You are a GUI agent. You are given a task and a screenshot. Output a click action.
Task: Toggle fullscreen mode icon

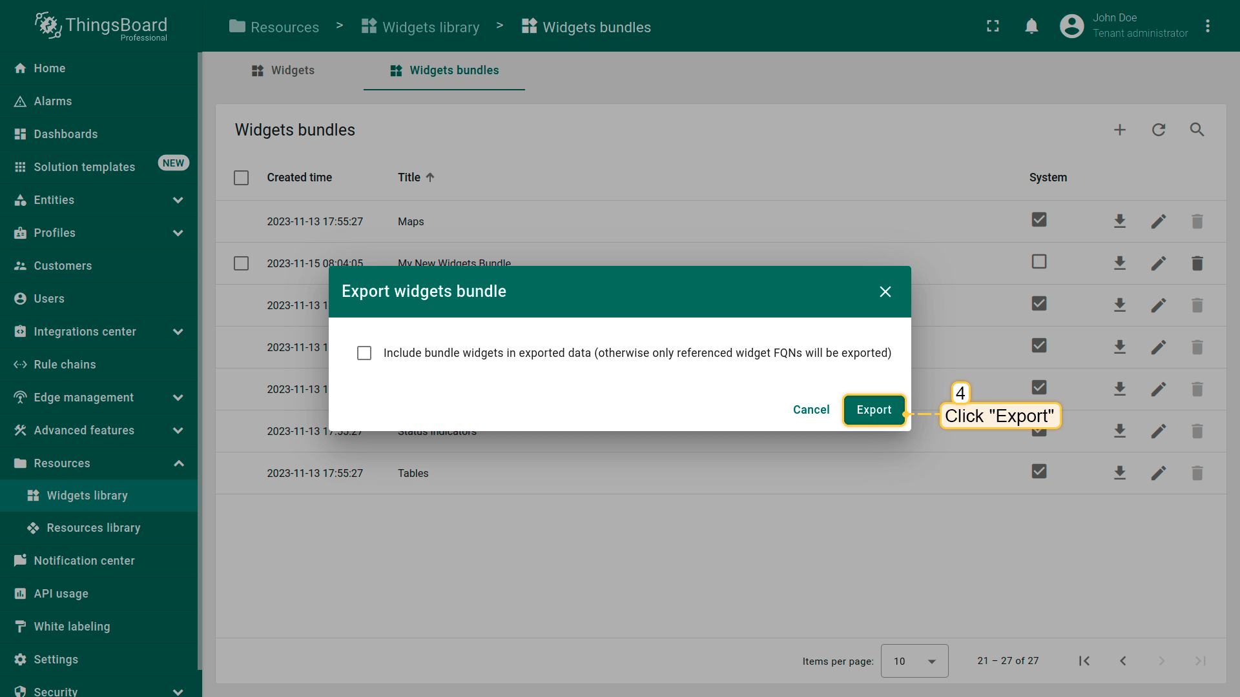993,26
